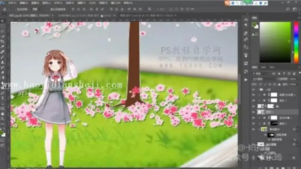Toggle Show Transform Controls checkbox
The width and height of the screenshot is (301, 169).
pyautogui.click(x=48, y=9)
